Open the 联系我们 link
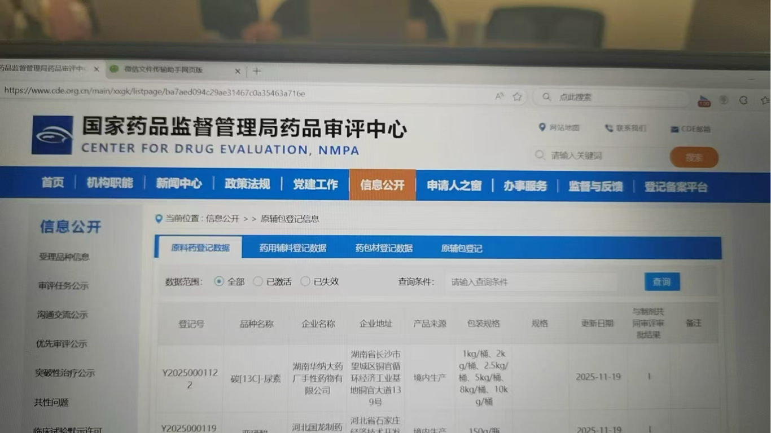This screenshot has height=433, width=771. tap(631, 129)
